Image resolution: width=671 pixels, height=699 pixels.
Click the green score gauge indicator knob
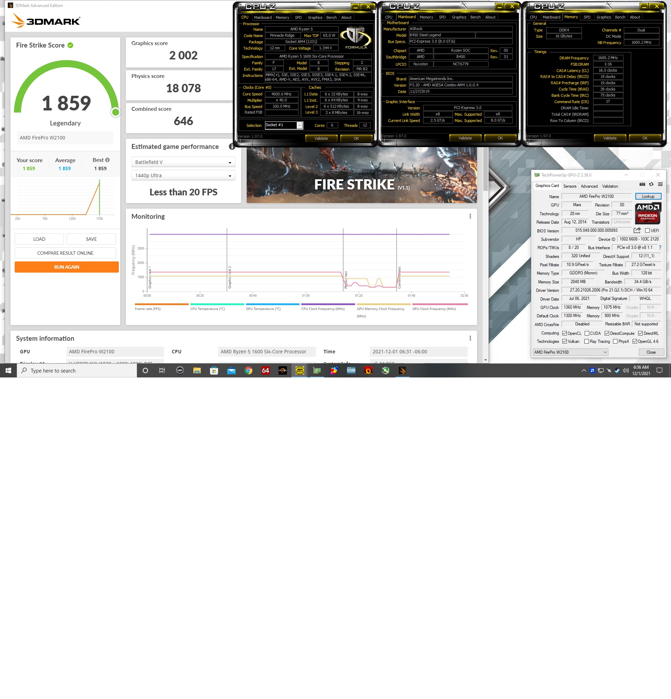click(x=116, y=112)
